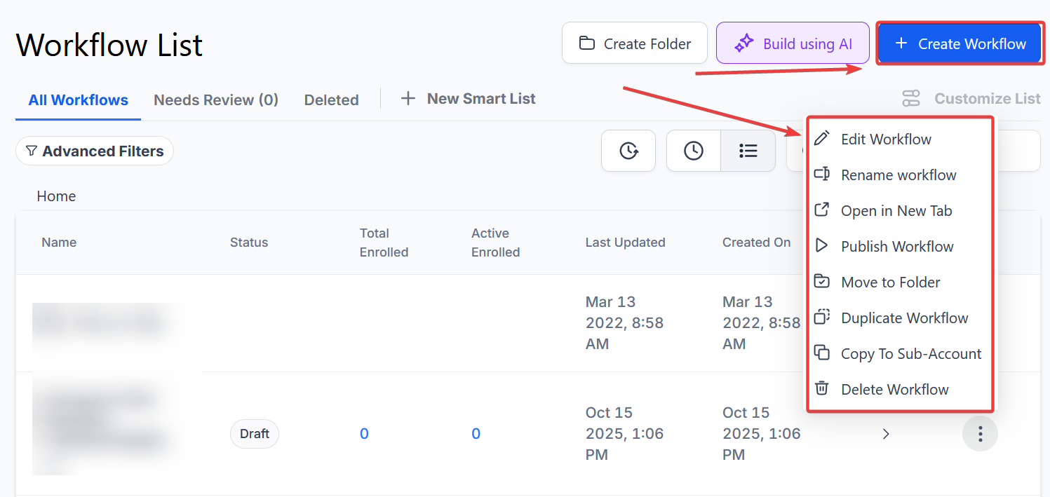
Task: Click Delete Workflow trash option
Action: pos(894,389)
